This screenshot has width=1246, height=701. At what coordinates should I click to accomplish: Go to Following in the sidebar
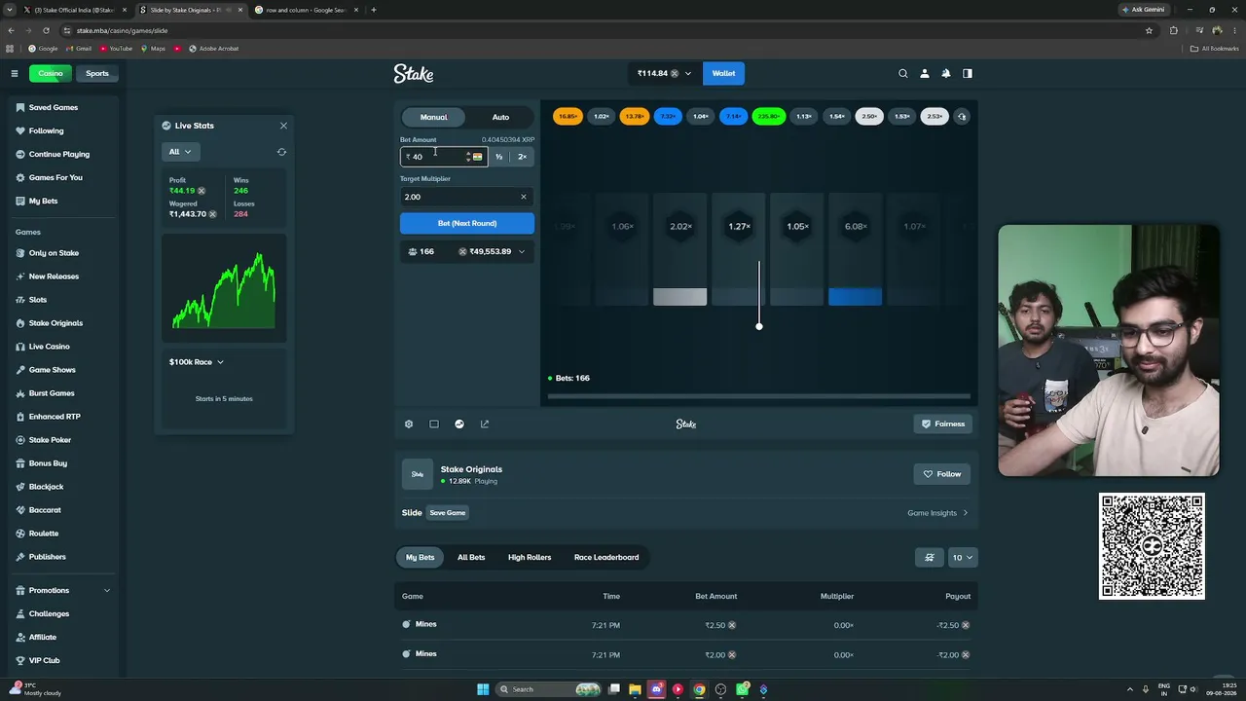pos(46,130)
